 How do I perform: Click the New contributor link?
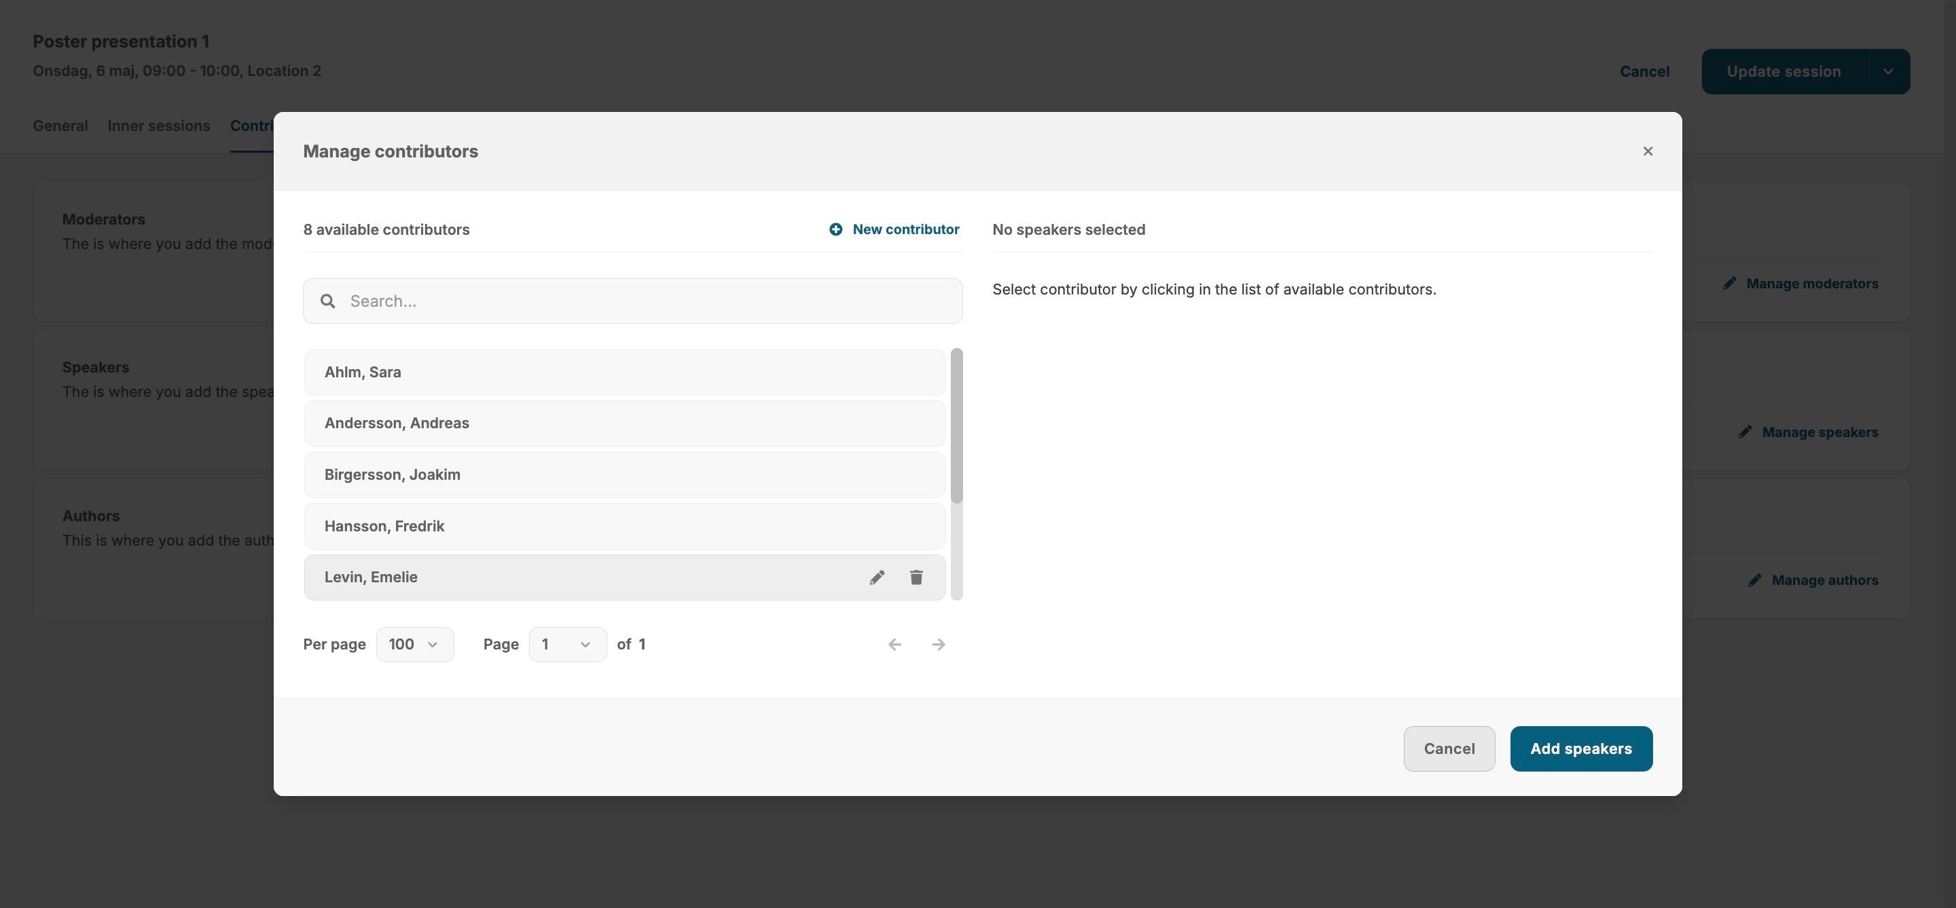[x=905, y=229]
